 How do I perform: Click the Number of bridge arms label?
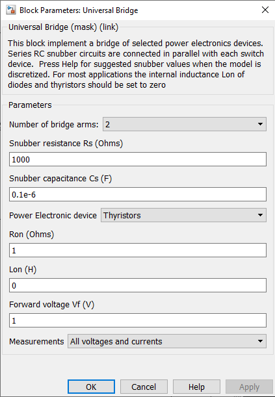54,124
